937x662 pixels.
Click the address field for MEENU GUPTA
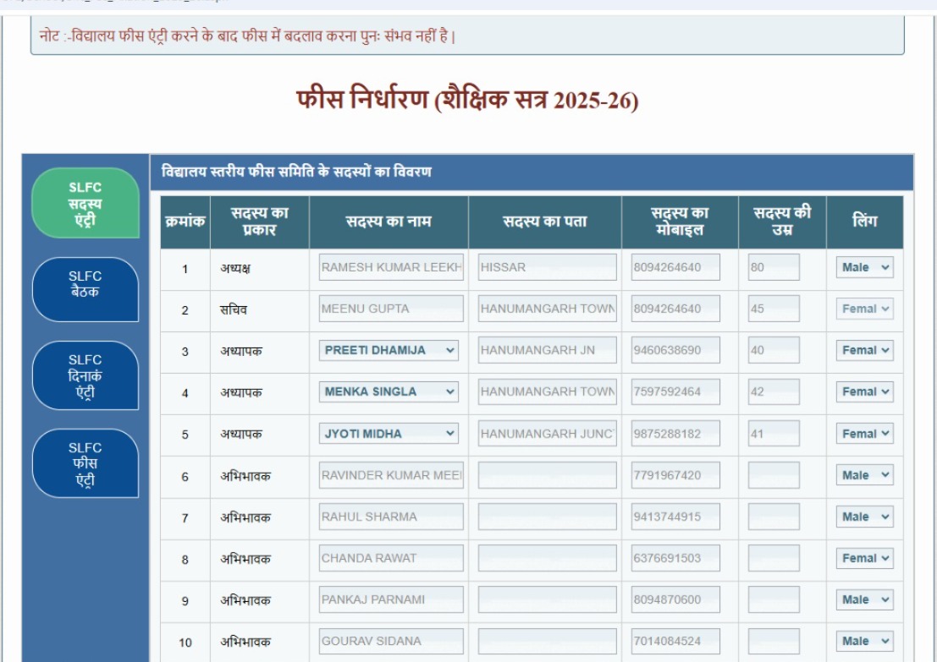click(x=547, y=309)
